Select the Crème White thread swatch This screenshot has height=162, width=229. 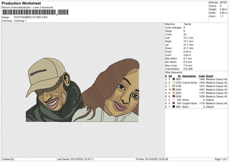173,83
